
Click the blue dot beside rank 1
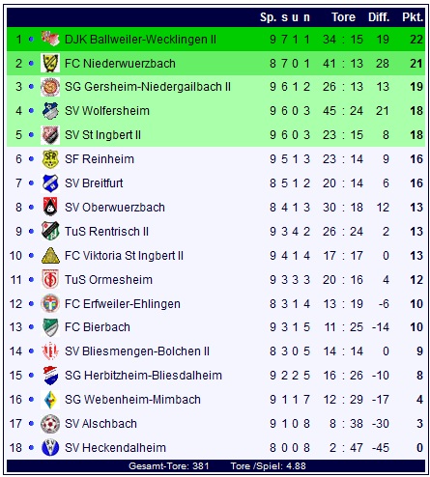[x=31, y=39]
